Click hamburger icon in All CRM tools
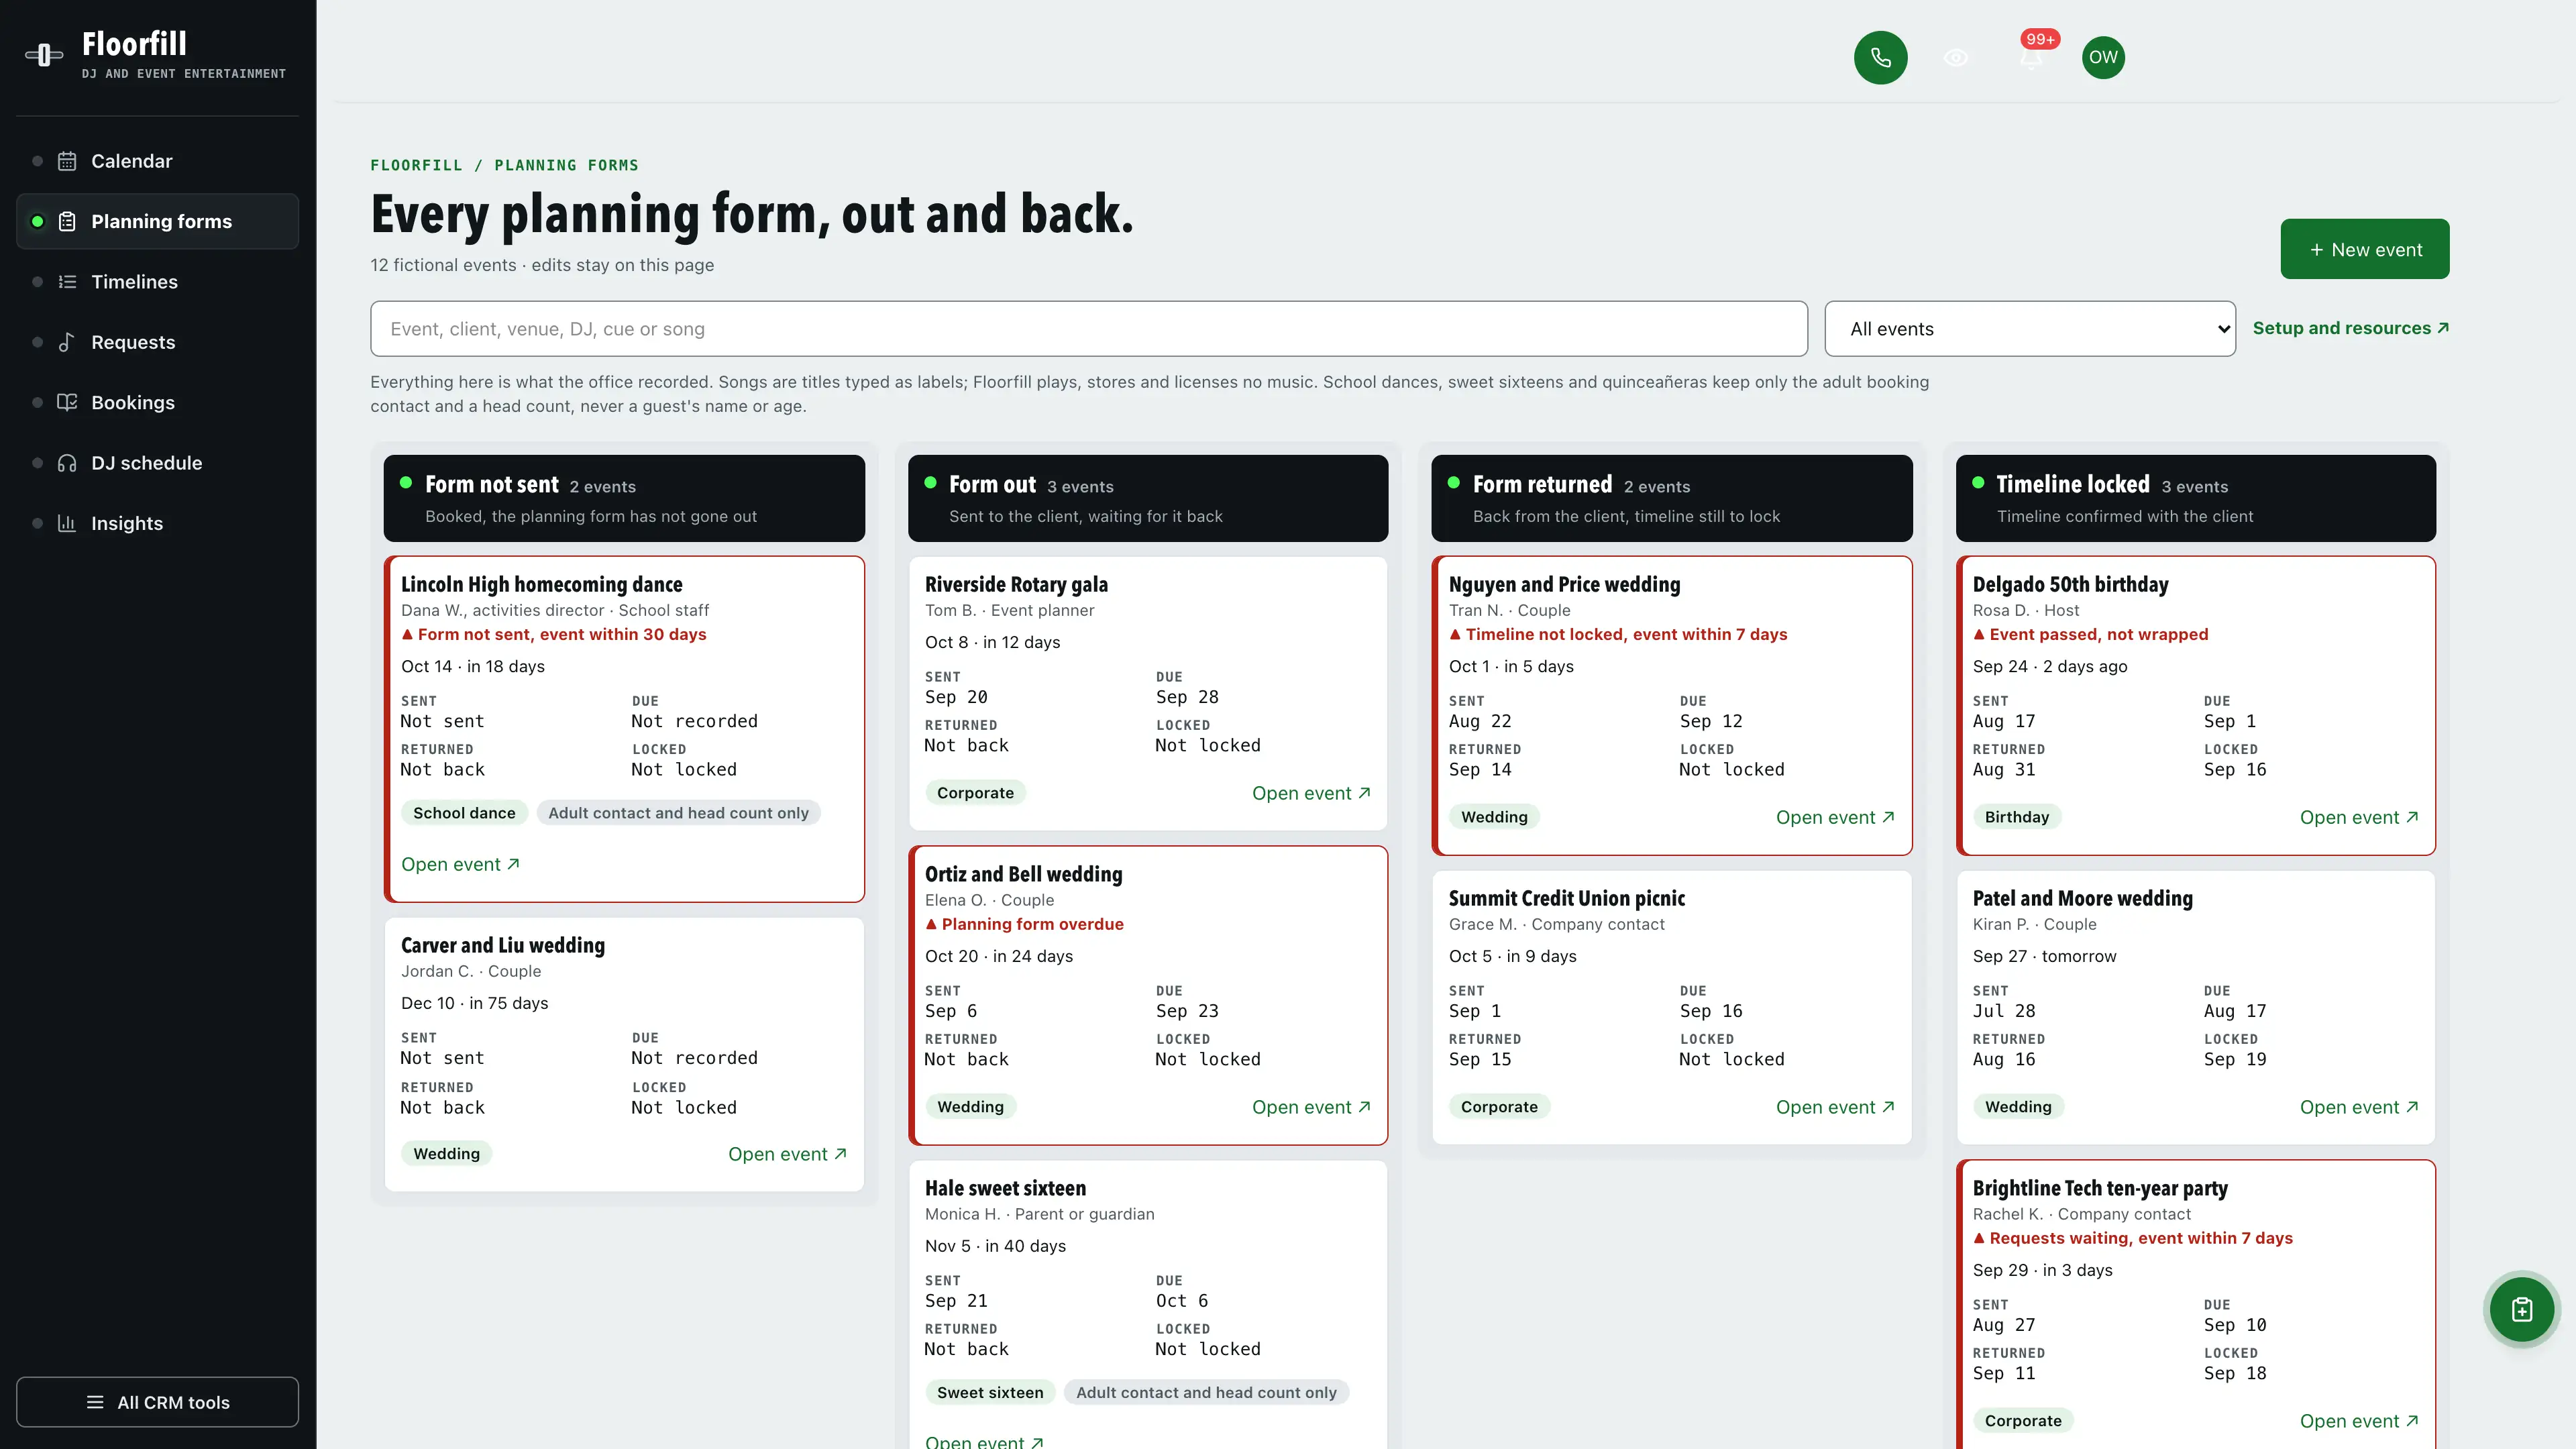Screen dimensions: 2576x1449 pos(95,1402)
